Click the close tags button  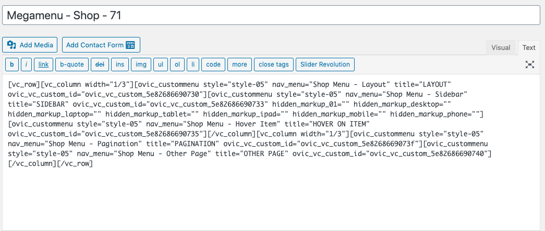tap(274, 65)
